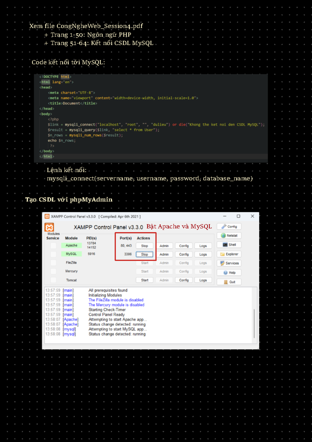This screenshot has width=312, height=442.
Task: Open global Config with the wrench icon
Action: click(229, 226)
